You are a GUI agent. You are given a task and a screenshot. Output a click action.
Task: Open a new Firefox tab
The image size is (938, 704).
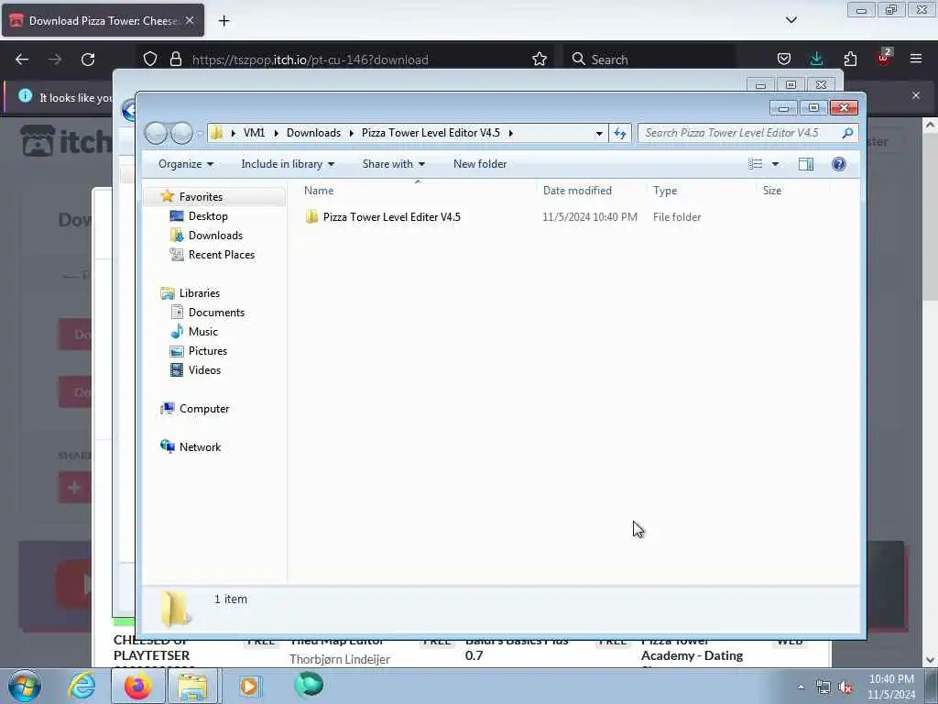pos(224,21)
